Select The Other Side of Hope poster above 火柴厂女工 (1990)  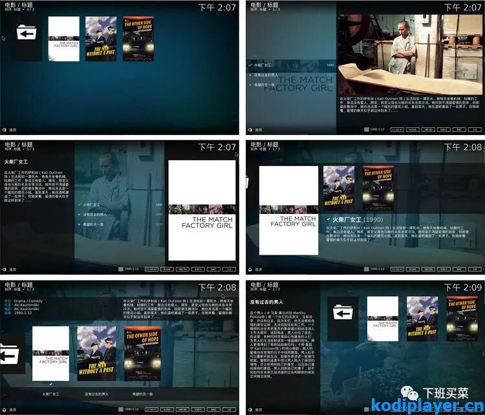coord(378,188)
